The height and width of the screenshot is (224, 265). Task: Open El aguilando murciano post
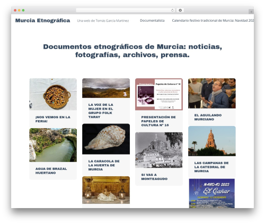click(x=208, y=117)
